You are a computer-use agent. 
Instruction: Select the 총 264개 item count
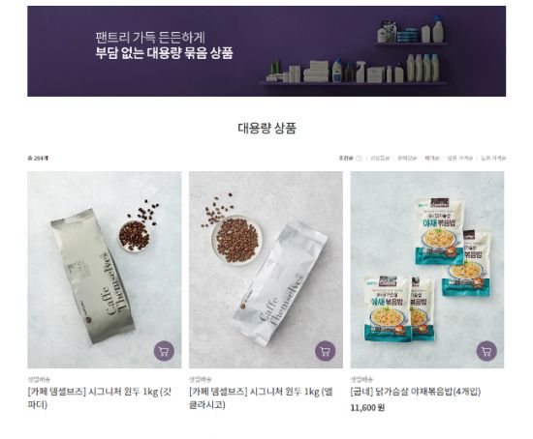38,158
